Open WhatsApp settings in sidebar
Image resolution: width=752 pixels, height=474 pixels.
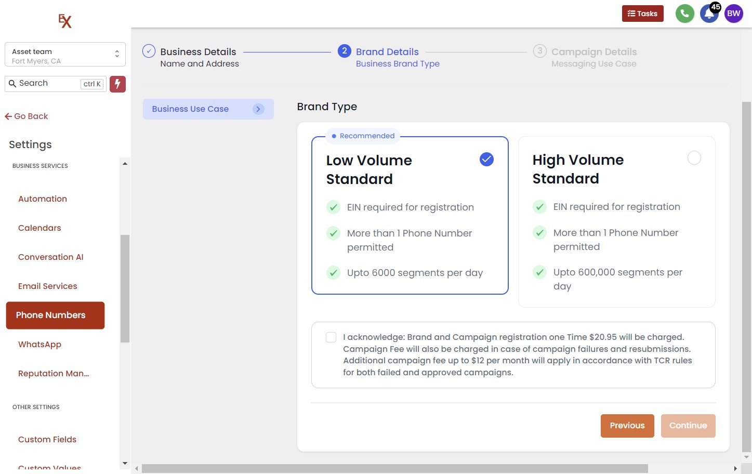pyautogui.click(x=39, y=345)
